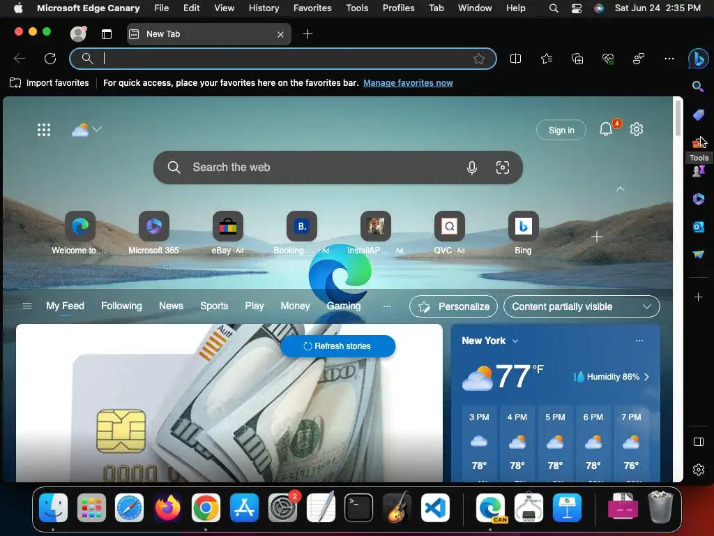Switch to the Play tab
The image size is (714, 536).
click(255, 306)
